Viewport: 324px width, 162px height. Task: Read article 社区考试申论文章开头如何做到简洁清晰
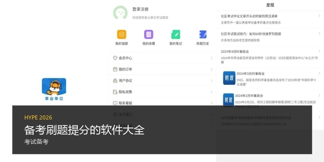pos(249,16)
